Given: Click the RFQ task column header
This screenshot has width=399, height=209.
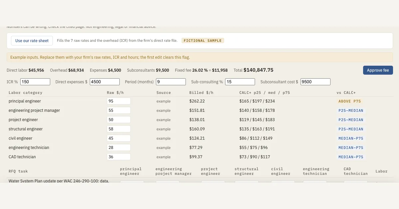Looking at the screenshot, I should click(18, 171).
